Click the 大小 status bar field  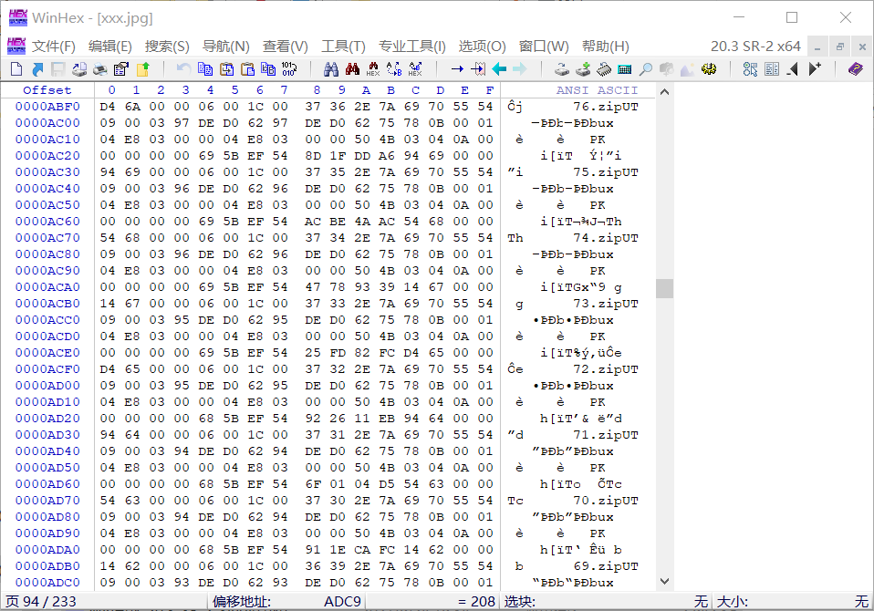(792, 602)
